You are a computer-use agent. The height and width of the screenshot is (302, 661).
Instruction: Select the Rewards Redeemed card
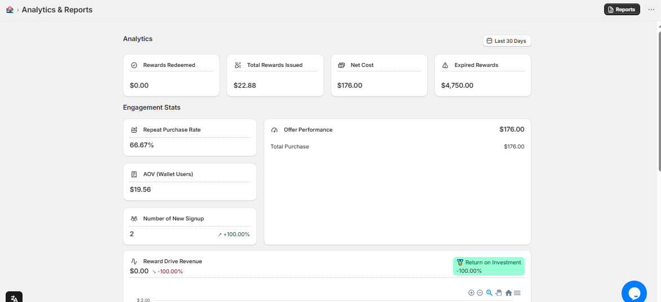(171, 75)
